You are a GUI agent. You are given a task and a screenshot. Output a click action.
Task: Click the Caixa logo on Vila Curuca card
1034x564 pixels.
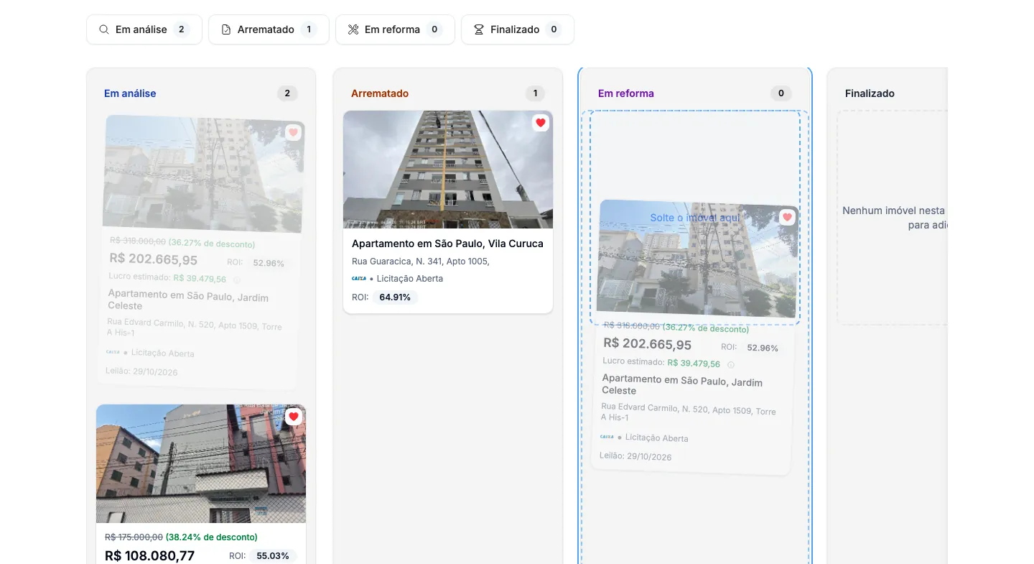359,278
